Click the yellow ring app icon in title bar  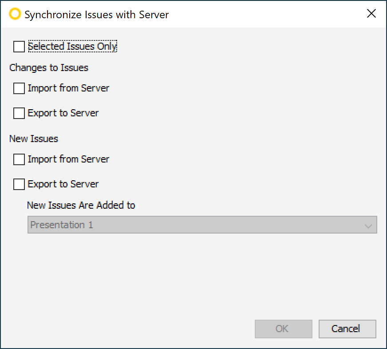coord(15,14)
